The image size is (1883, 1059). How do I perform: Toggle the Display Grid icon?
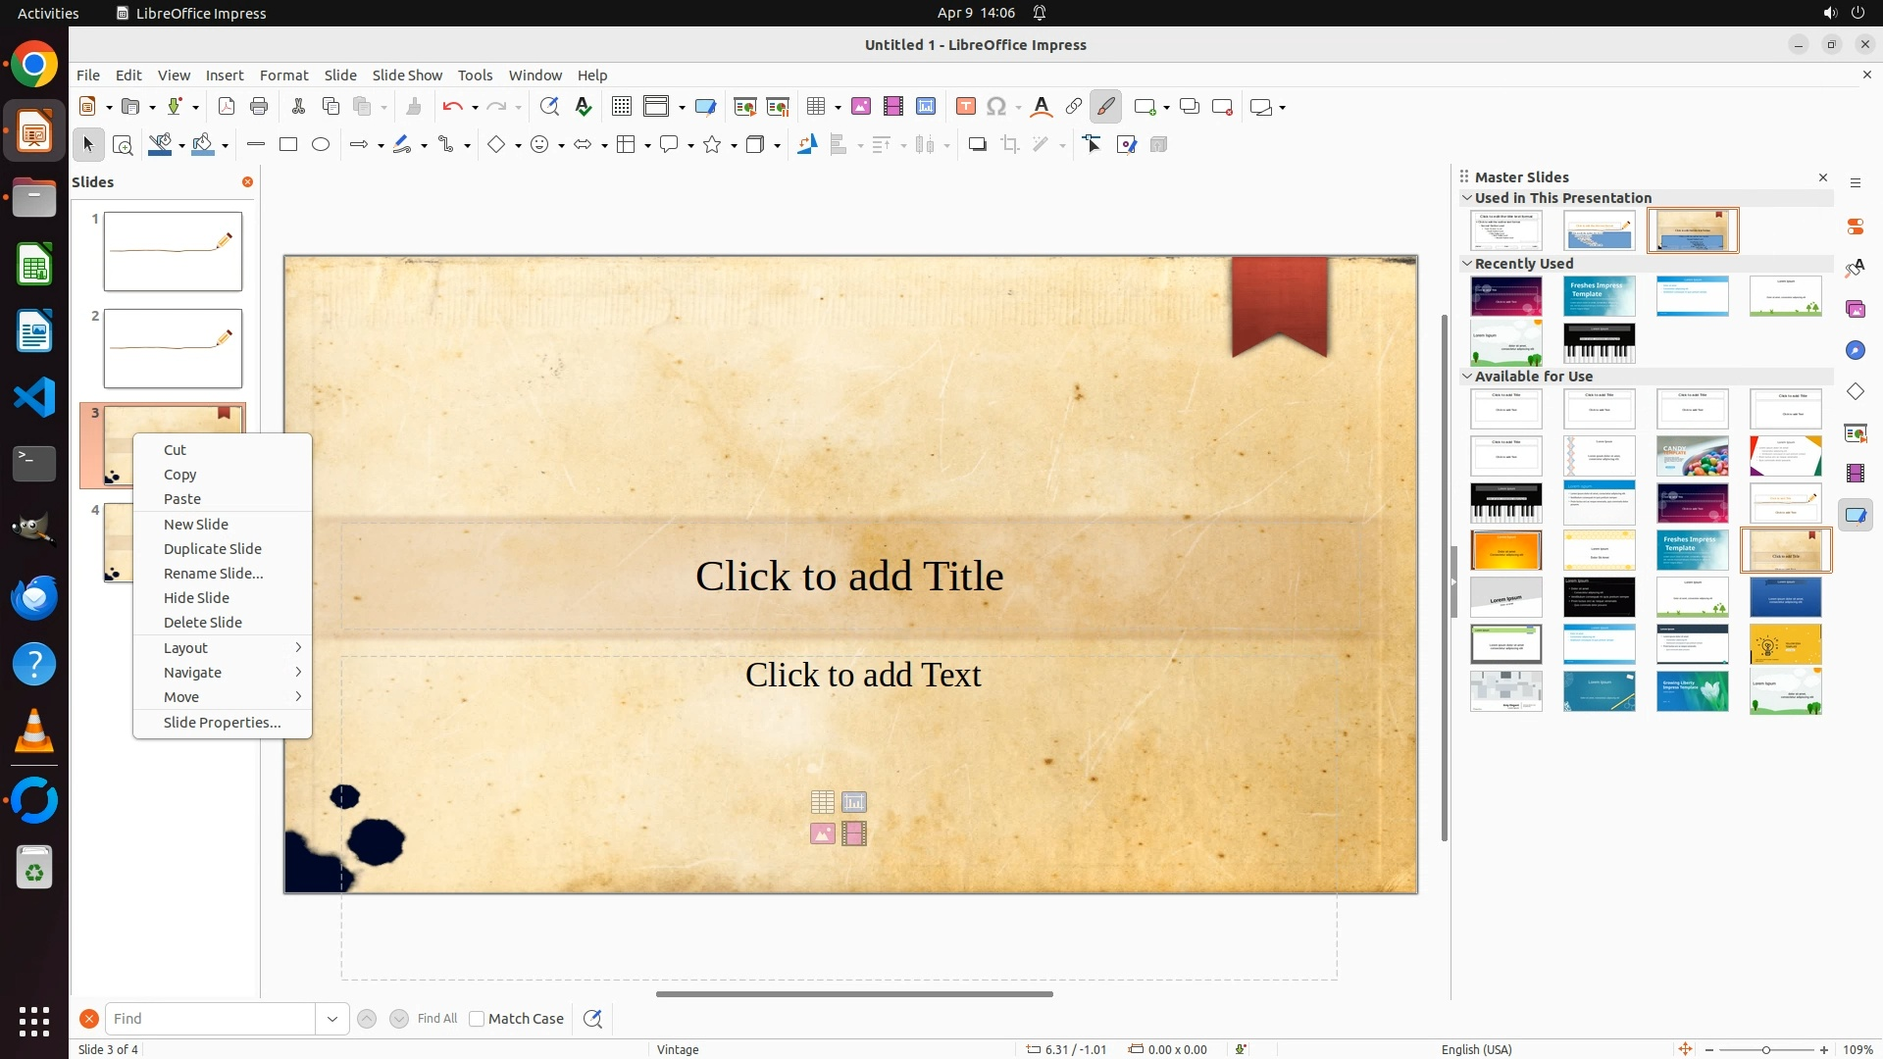(x=622, y=107)
